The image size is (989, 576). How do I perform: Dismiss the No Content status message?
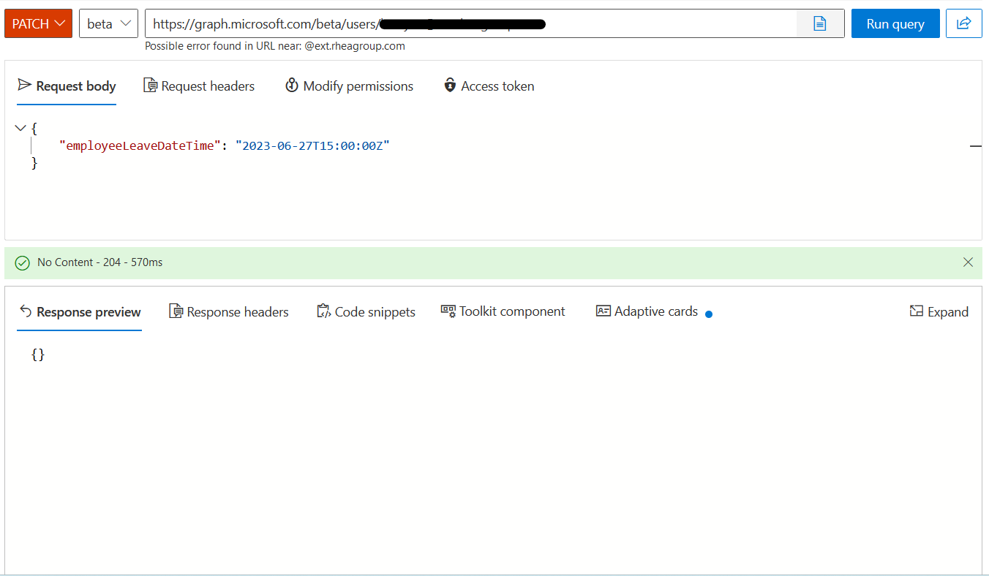968,262
